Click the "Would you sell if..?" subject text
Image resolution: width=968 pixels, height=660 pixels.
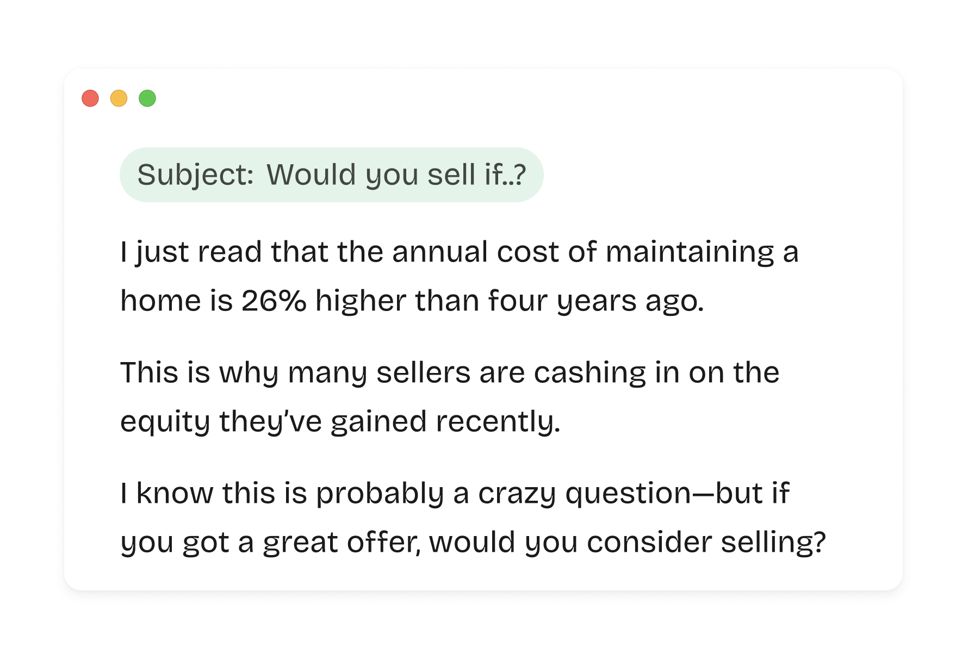pyautogui.click(x=396, y=175)
